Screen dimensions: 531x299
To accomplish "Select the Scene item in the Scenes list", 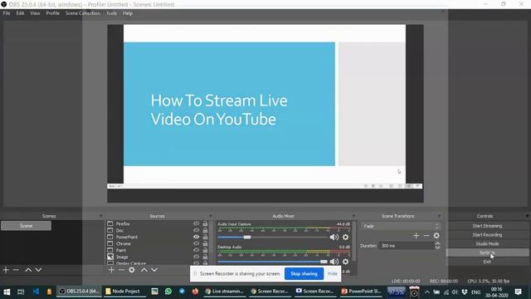I will [x=26, y=226].
